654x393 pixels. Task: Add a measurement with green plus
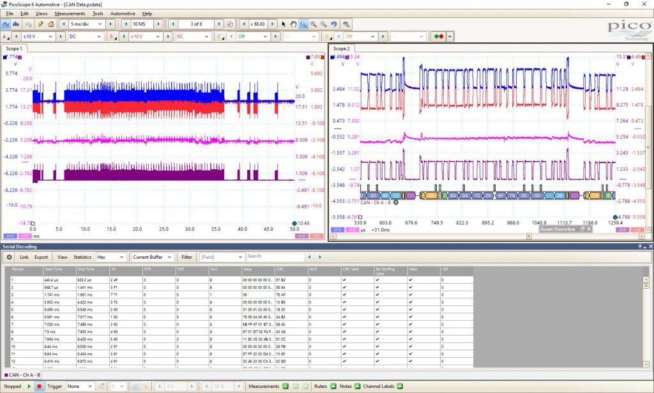point(285,387)
